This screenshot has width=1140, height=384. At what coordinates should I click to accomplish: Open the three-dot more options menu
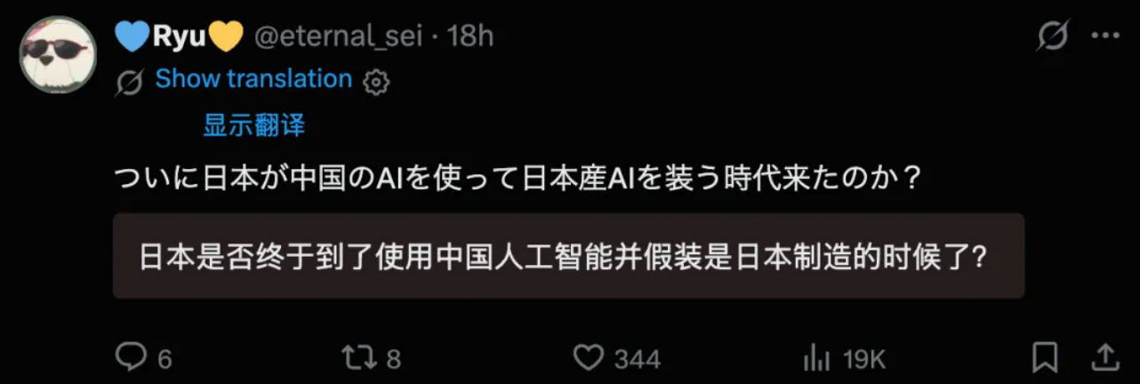click(1104, 36)
